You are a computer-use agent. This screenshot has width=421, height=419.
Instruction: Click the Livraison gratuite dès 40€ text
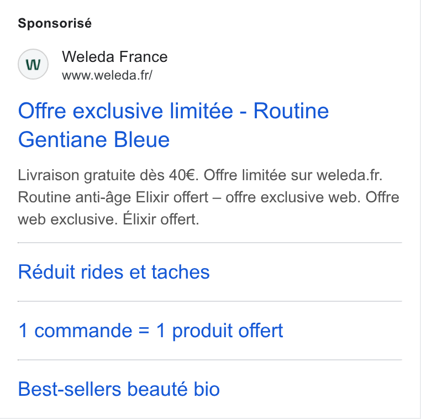click(x=108, y=175)
